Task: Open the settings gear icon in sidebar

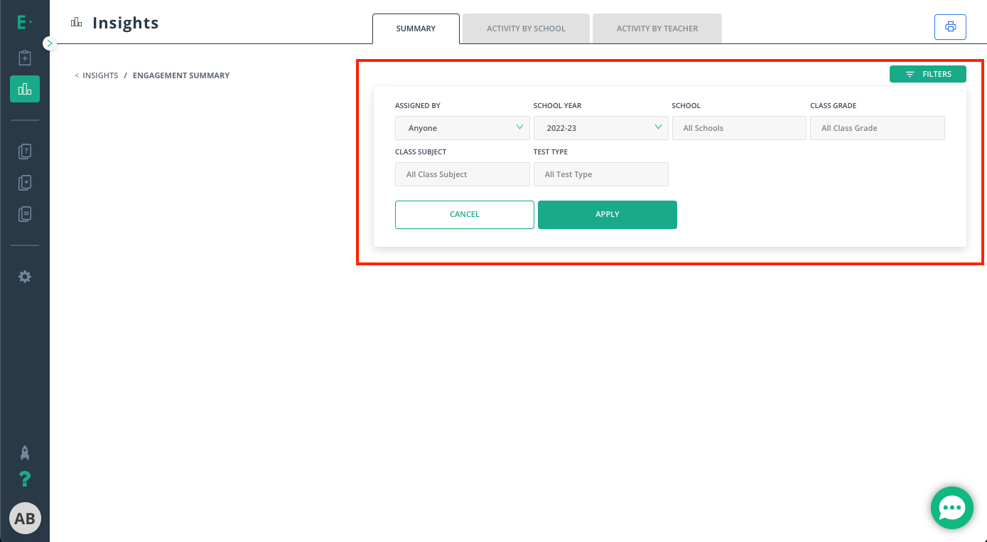Action: coord(25,277)
